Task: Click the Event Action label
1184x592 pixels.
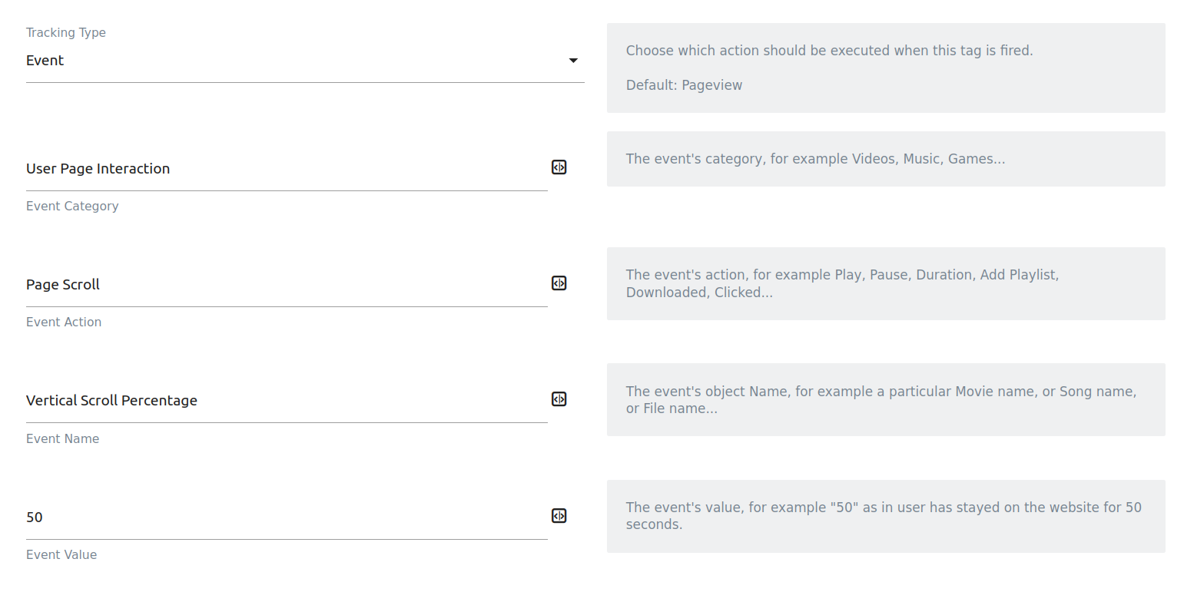Action: [x=64, y=322]
